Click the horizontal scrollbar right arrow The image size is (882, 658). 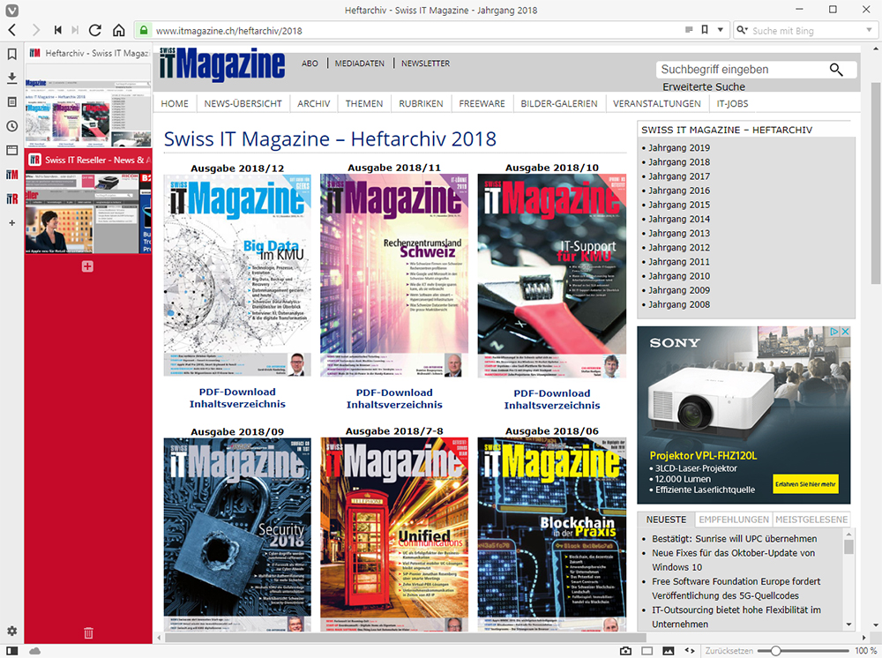tap(864, 638)
